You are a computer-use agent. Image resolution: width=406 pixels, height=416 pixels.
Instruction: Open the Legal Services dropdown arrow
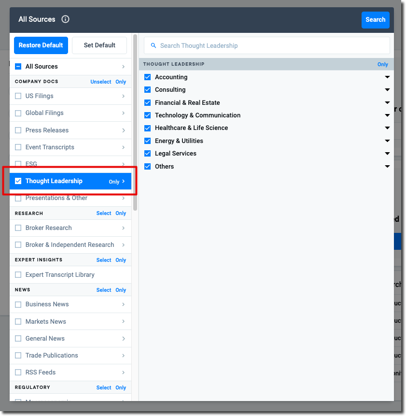(x=387, y=153)
